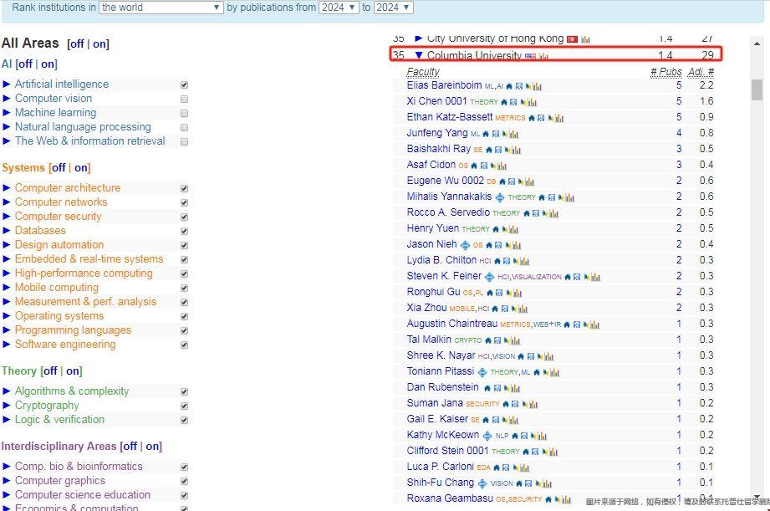Open Elias Bareinboim's home page icon
770x511 pixels.
tap(509, 86)
